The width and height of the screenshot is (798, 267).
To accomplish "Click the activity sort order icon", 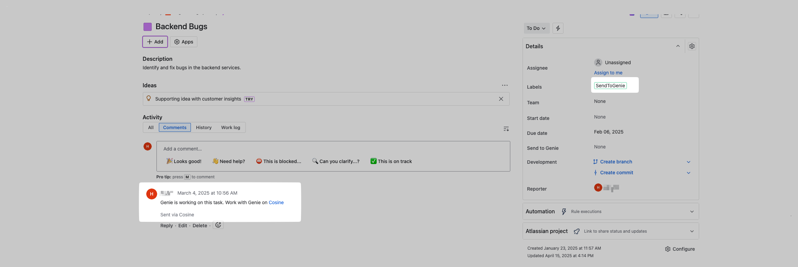I will point(506,129).
